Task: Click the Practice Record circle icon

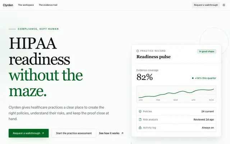Action: pyautogui.click(x=138, y=51)
